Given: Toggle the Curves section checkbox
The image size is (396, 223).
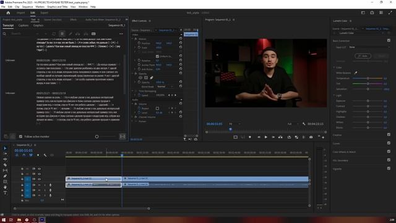Looking at the screenshot, I should tap(389, 143).
